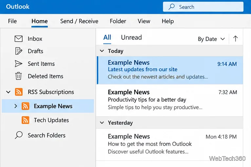Screen dimensions: 251x167
Task: Click the 9:14 AM timestamp
Action: pos(227,64)
